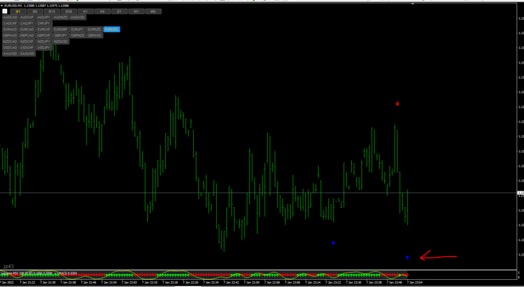
Task: Pick the GBPNZD symbol button
Action: tap(77, 35)
